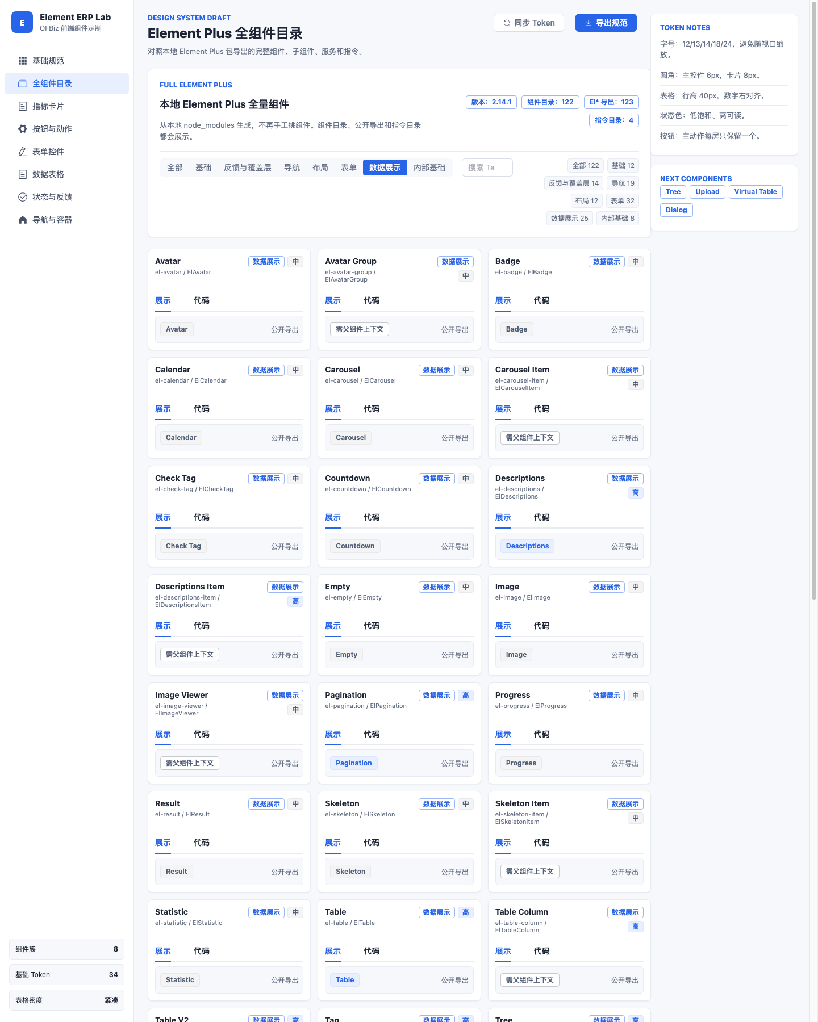Click the active 数据展示 filter tab

coord(385,167)
